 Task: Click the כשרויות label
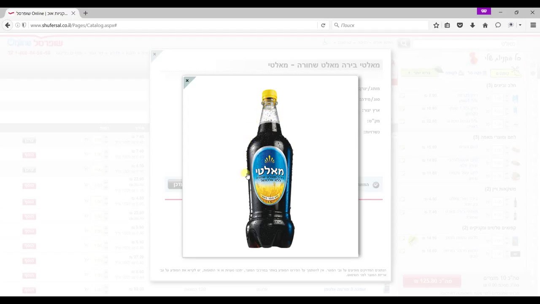coord(372,132)
